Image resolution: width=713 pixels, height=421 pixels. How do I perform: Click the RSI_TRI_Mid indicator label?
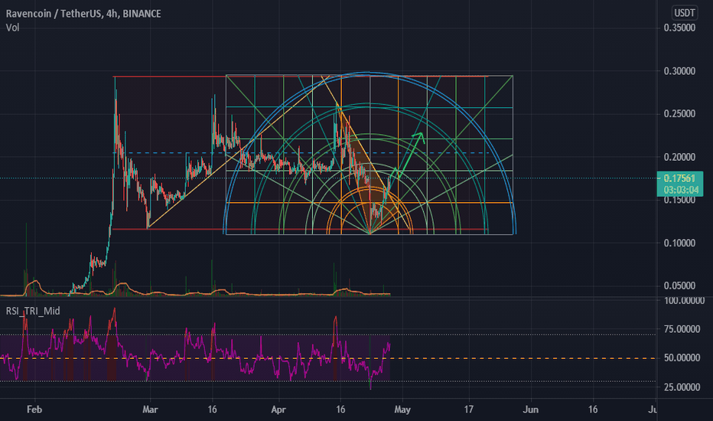pyautogui.click(x=33, y=311)
